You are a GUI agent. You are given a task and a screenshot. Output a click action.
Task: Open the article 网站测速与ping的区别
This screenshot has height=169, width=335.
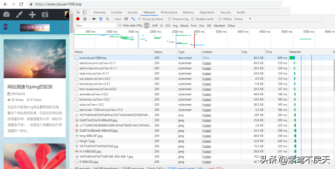(30, 87)
